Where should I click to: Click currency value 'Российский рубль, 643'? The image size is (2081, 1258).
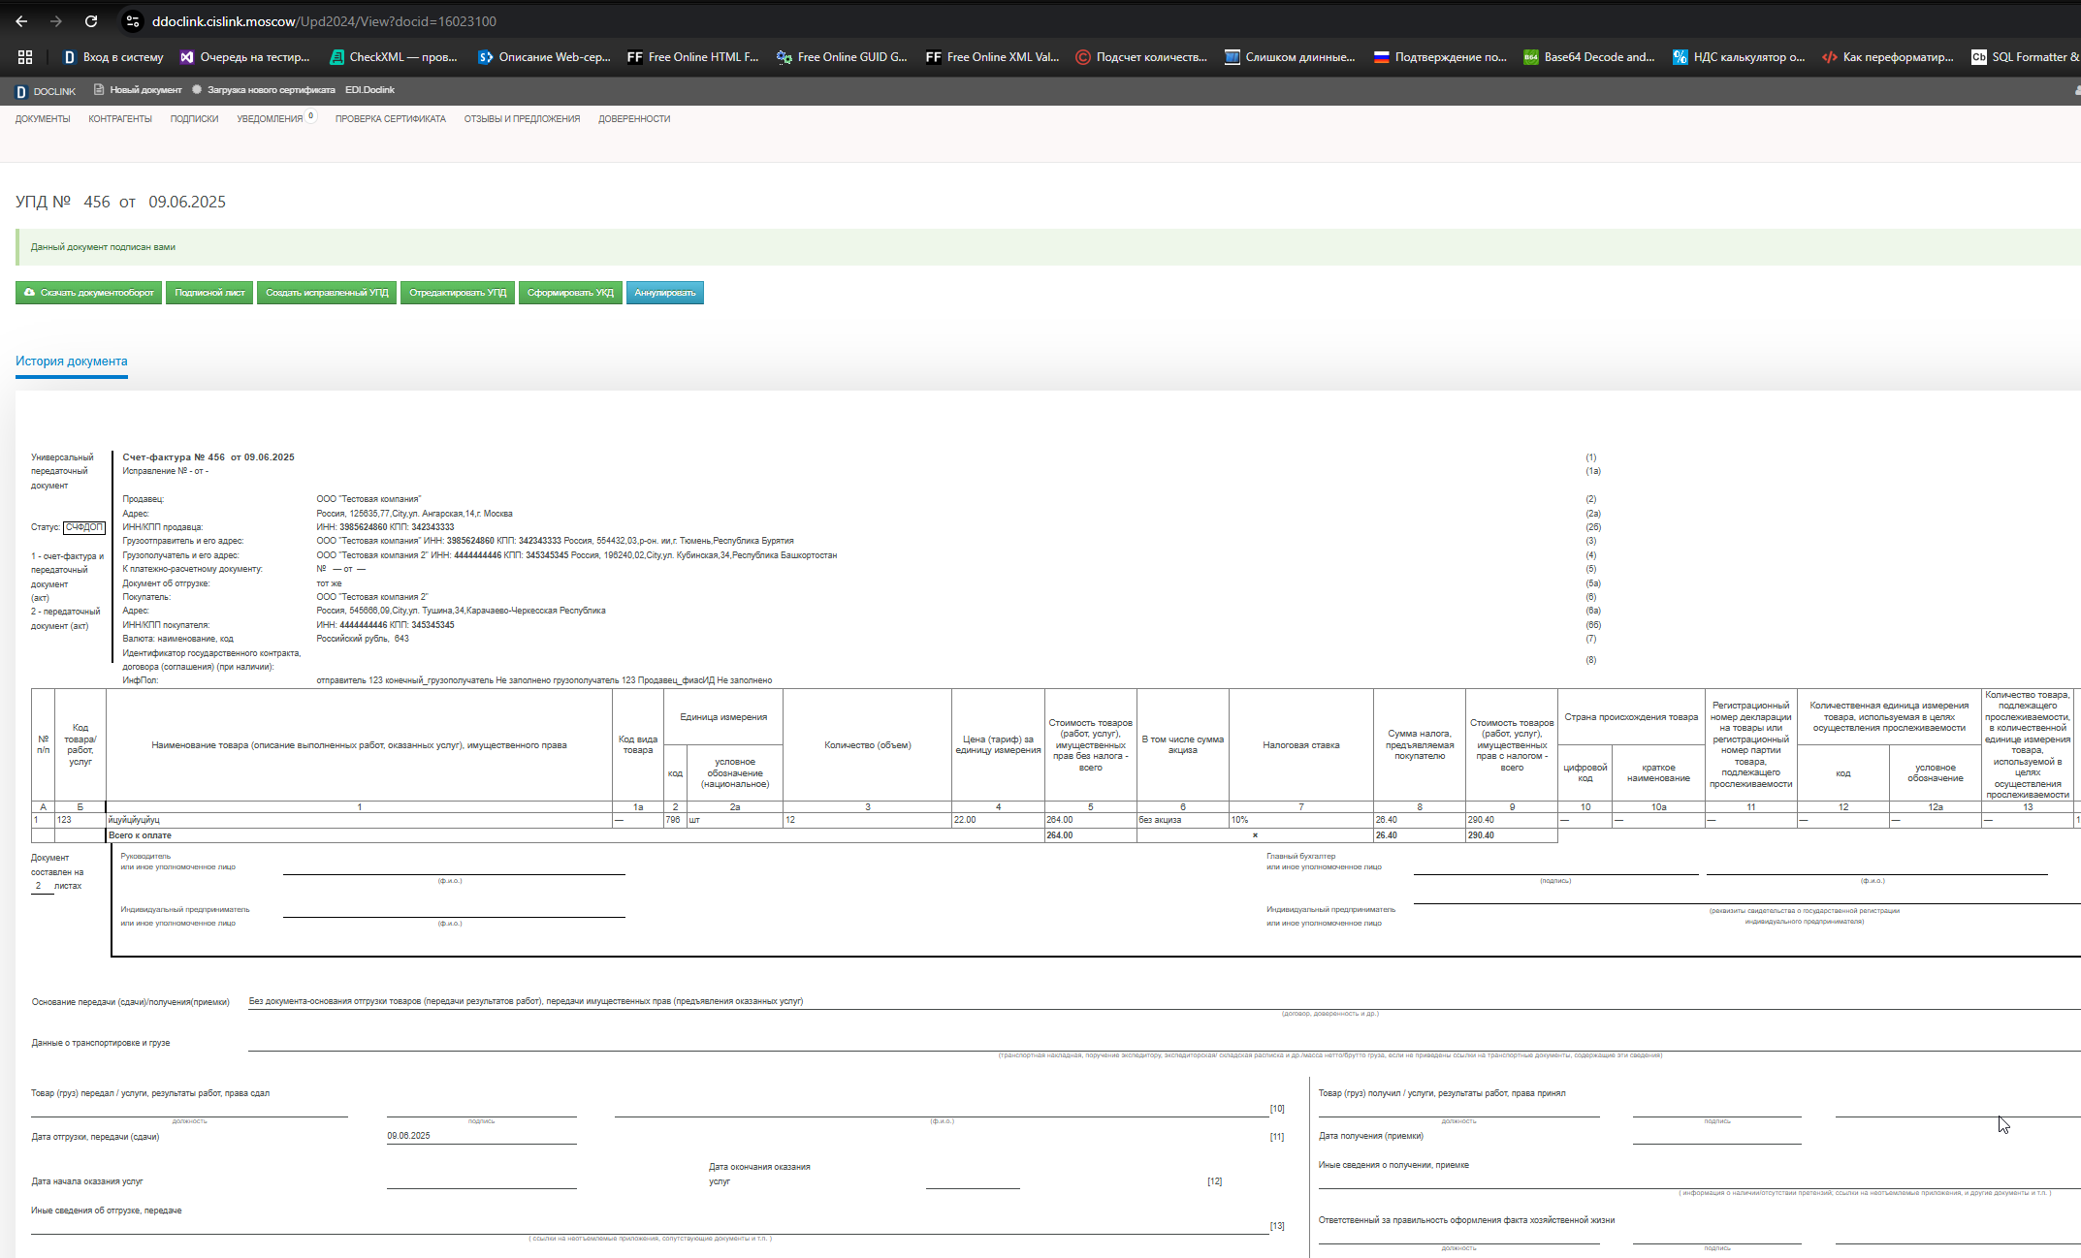coord(363,639)
